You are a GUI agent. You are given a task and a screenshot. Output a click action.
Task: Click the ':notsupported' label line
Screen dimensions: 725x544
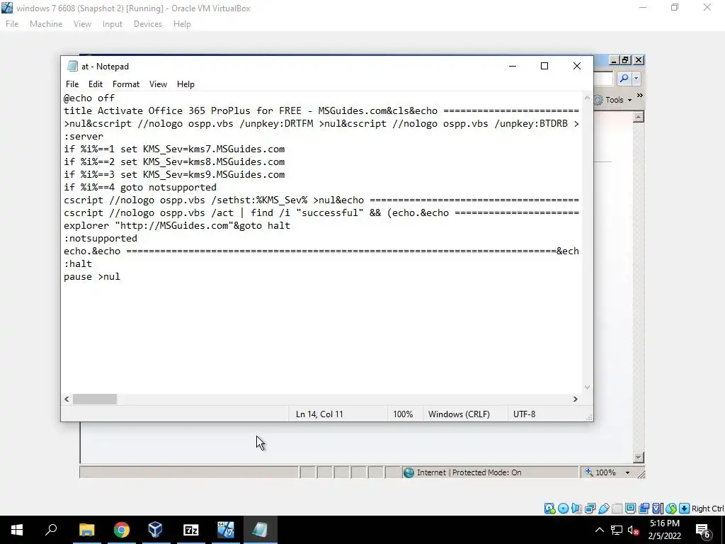pyautogui.click(x=101, y=238)
